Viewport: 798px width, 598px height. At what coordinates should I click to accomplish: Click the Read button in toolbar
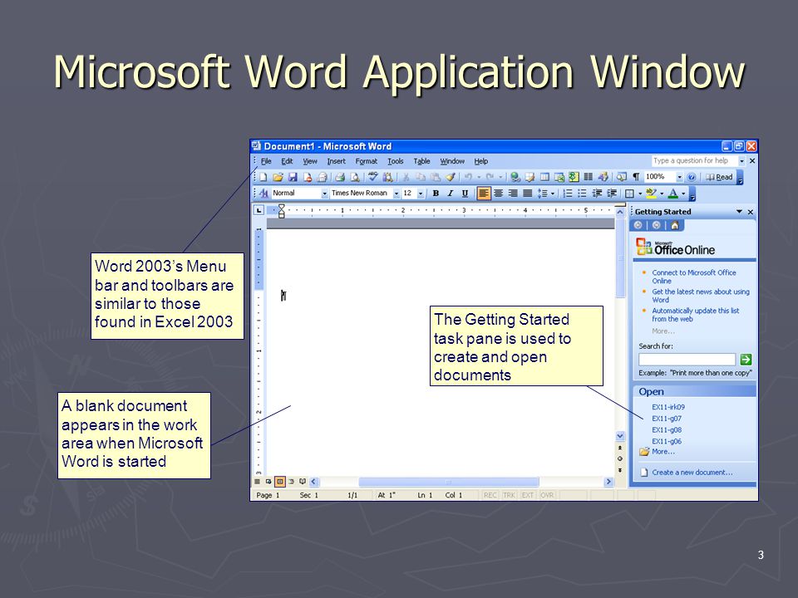point(719,177)
